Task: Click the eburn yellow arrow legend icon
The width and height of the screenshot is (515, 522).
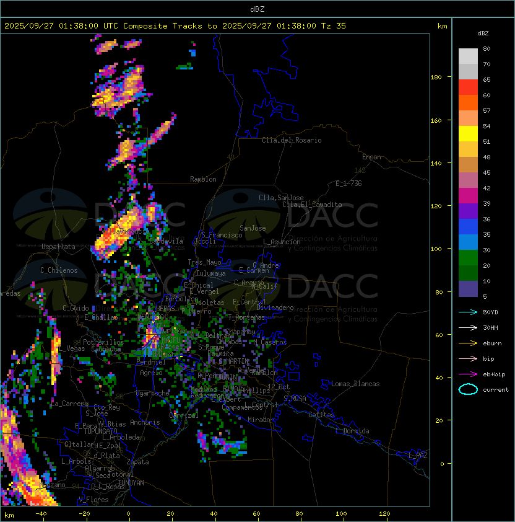Action: pos(468,343)
